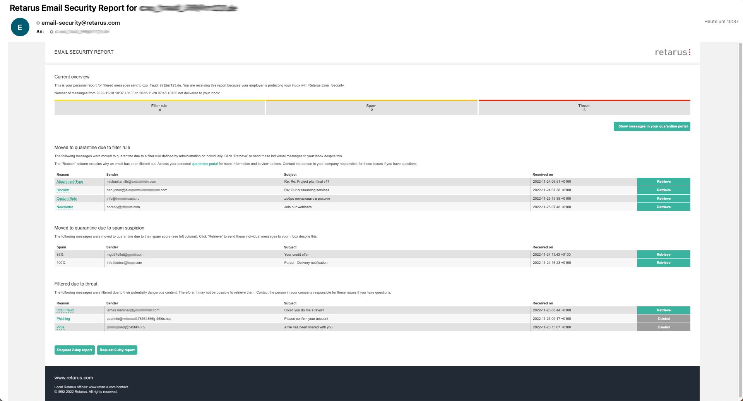Click sender address email-security@retarus.com
Image resolution: width=743 pixels, height=401 pixels.
click(x=80, y=23)
